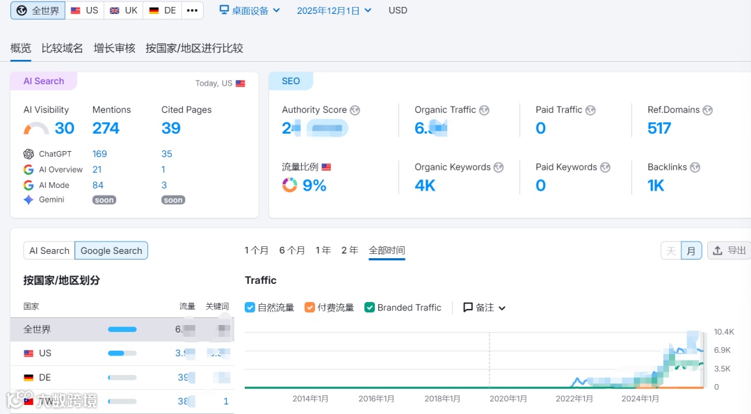This screenshot has height=414, width=751.
Task: Click the 全世界 row traffic bar
Action: (122, 329)
